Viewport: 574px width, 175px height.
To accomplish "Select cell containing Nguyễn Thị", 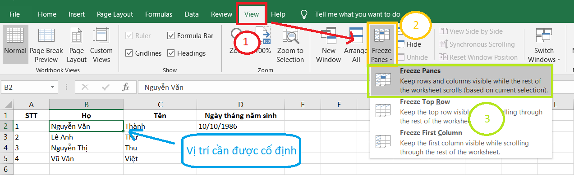I will [x=86, y=148].
